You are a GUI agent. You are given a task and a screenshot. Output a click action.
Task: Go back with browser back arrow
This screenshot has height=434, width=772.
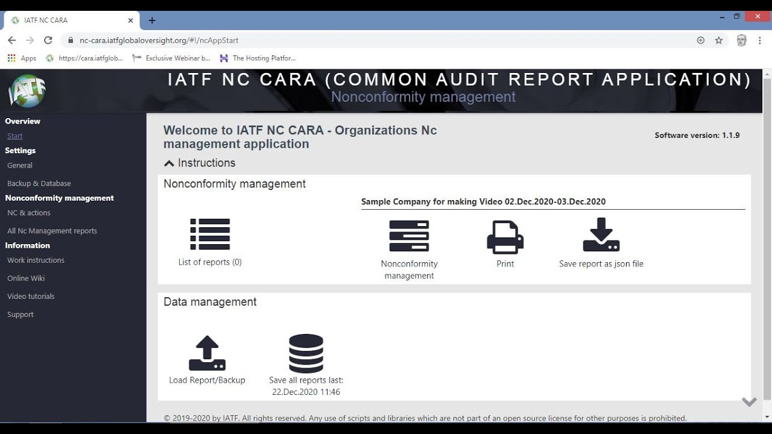11,40
